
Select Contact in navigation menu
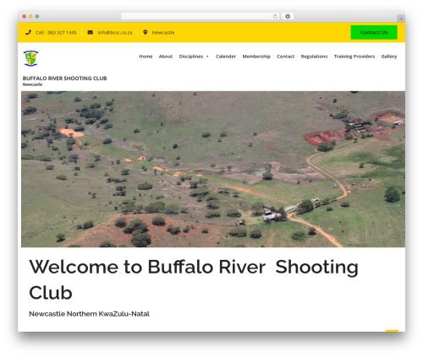point(285,57)
